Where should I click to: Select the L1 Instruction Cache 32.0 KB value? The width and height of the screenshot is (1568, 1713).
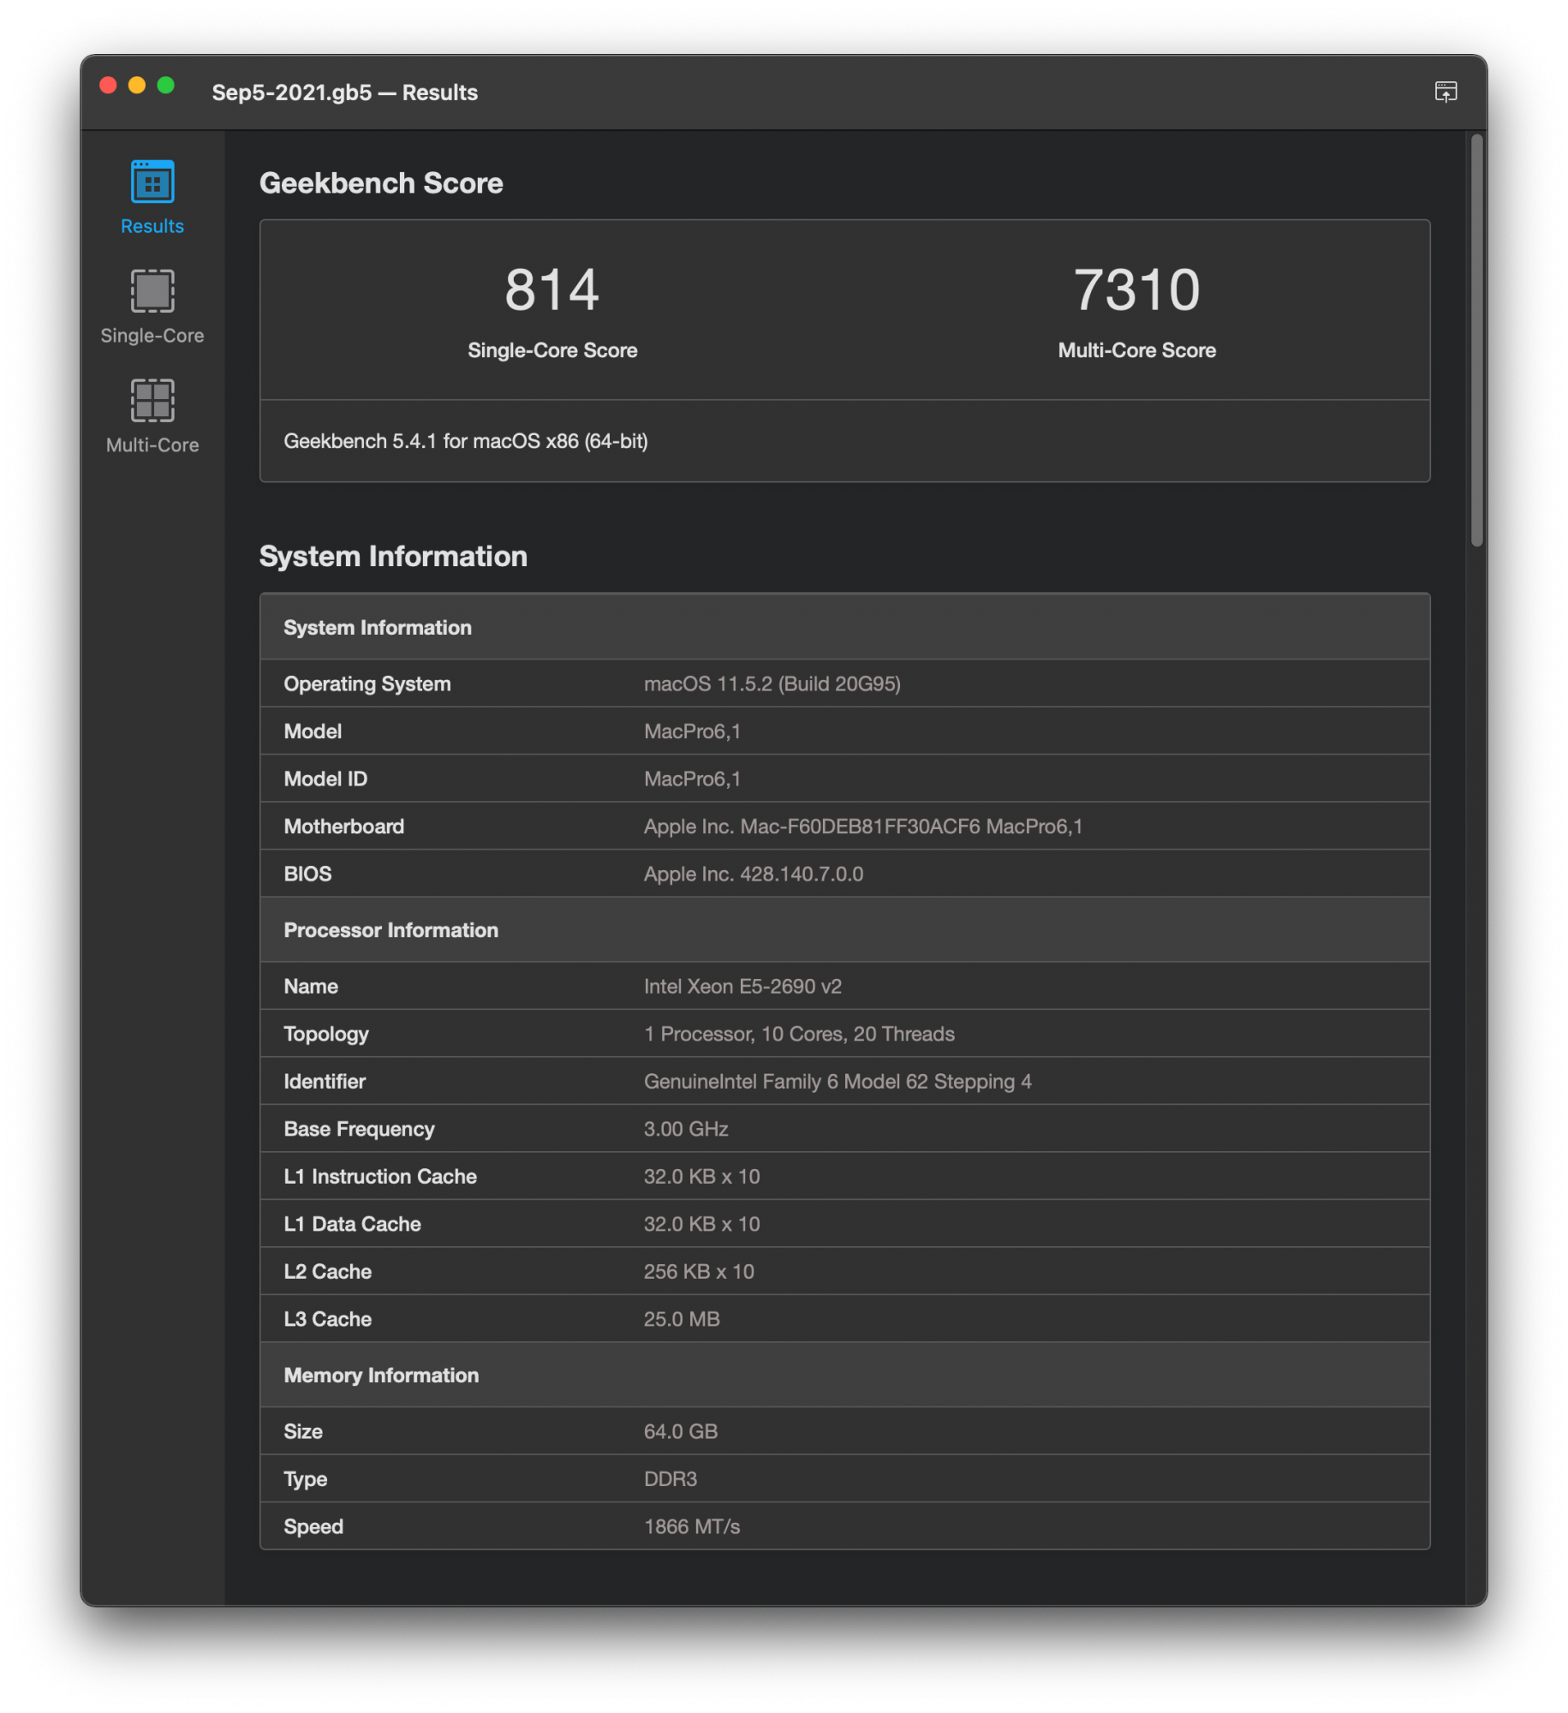(702, 1177)
